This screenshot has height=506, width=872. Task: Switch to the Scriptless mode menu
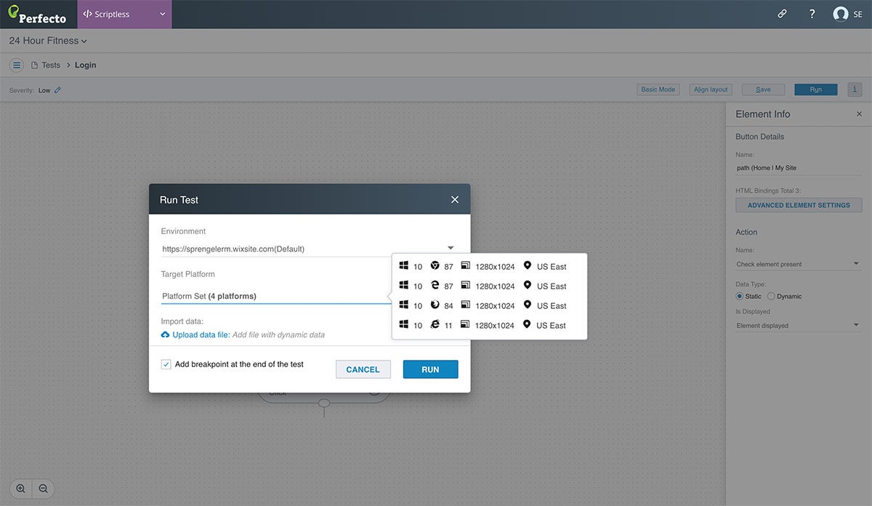[x=124, y=13]
